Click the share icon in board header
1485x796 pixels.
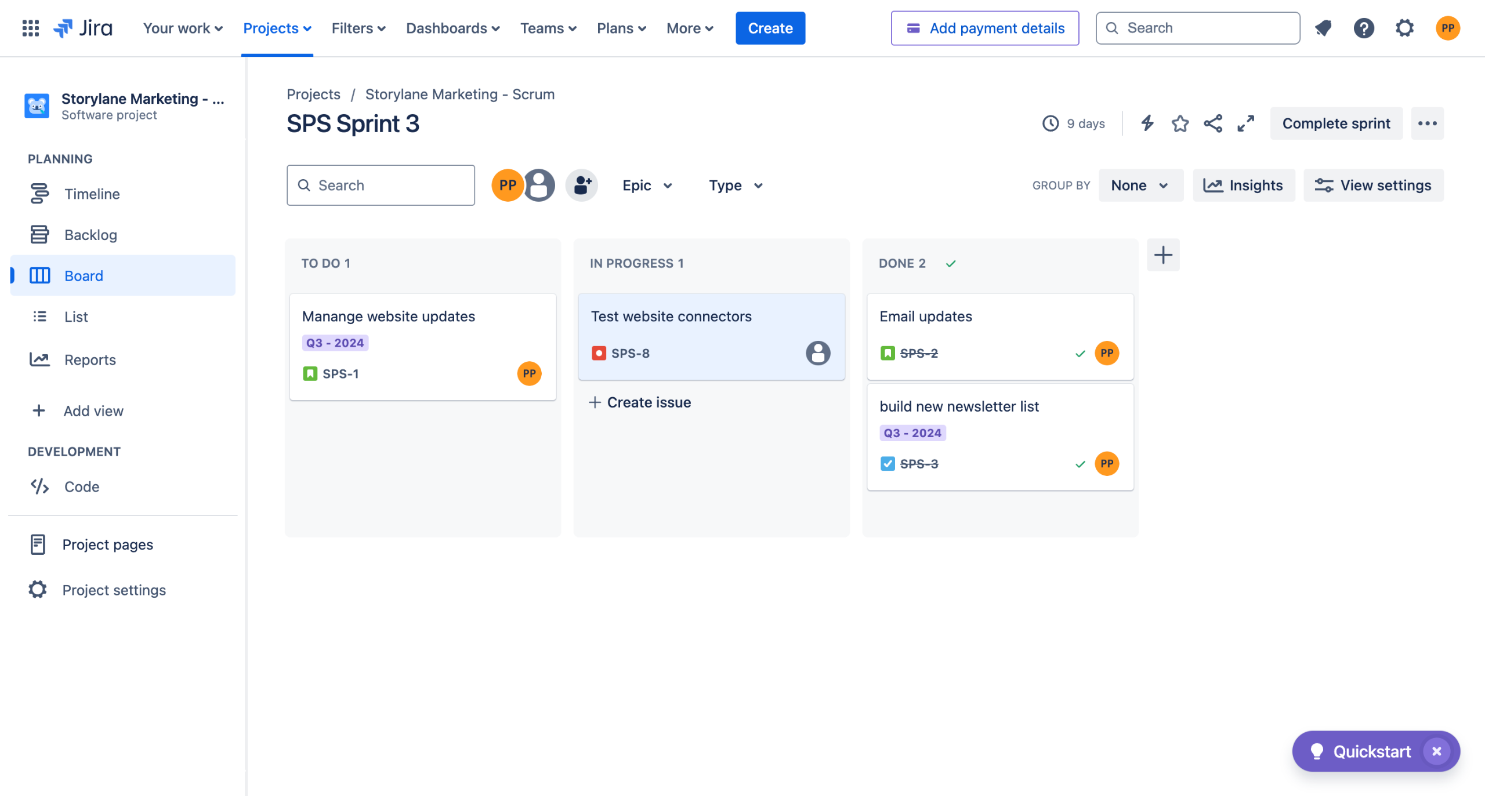point(1213,123)
